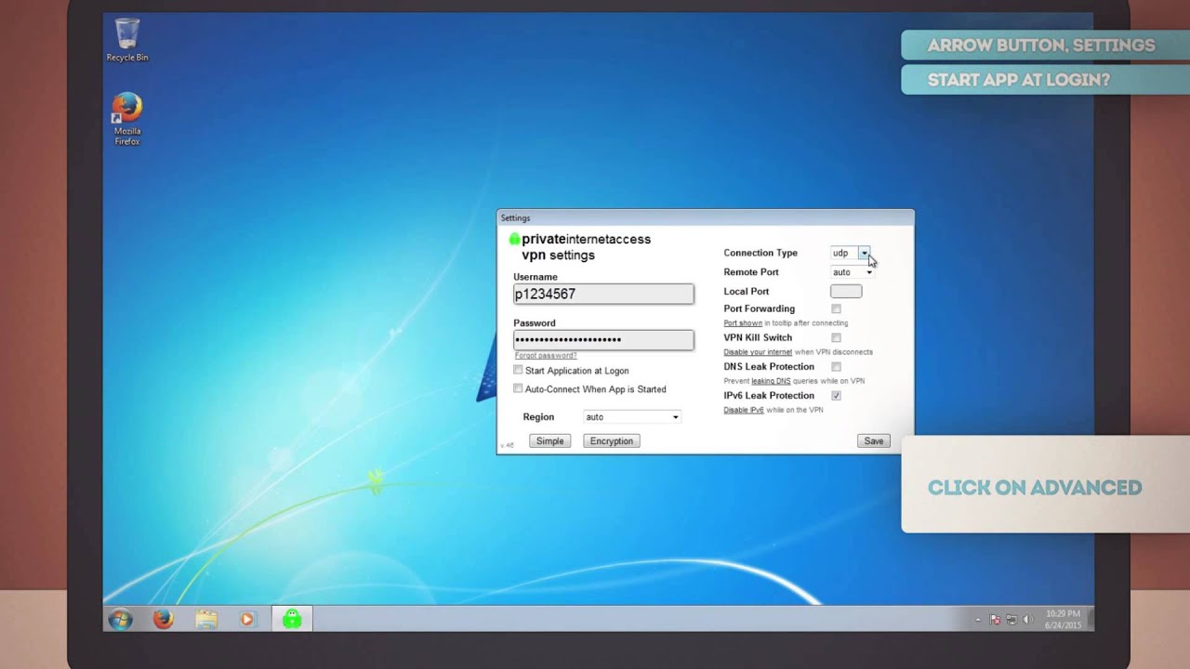Enable the Port Forwarding checkbox
The width and height of the screenshot is (1190, 669).
pos(837,308)
